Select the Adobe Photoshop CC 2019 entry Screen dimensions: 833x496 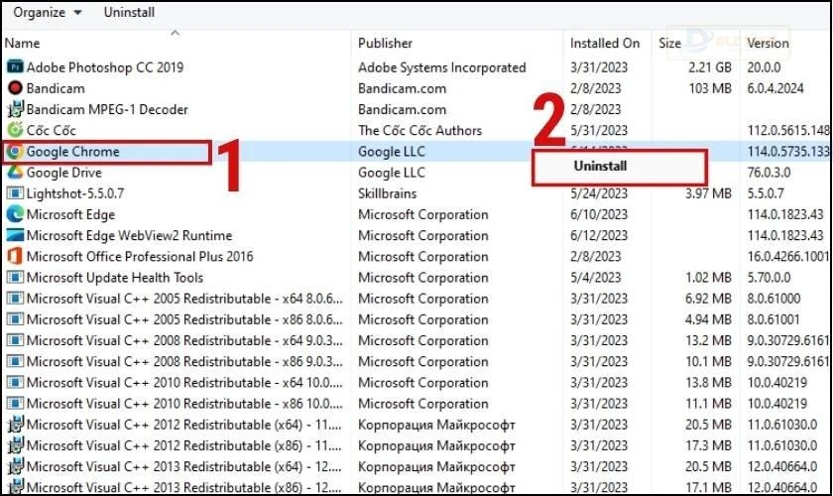pyautogui.click(x=105, y=67)
